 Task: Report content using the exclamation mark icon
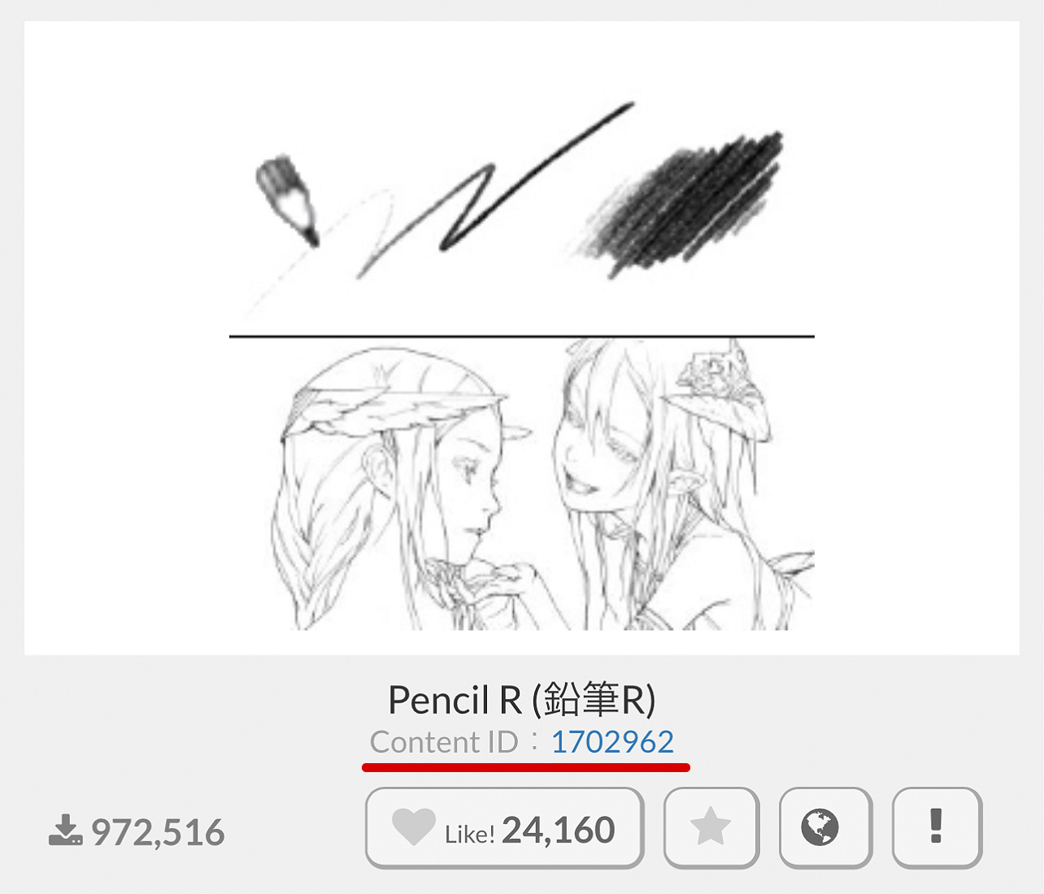[x=937, y=827]
